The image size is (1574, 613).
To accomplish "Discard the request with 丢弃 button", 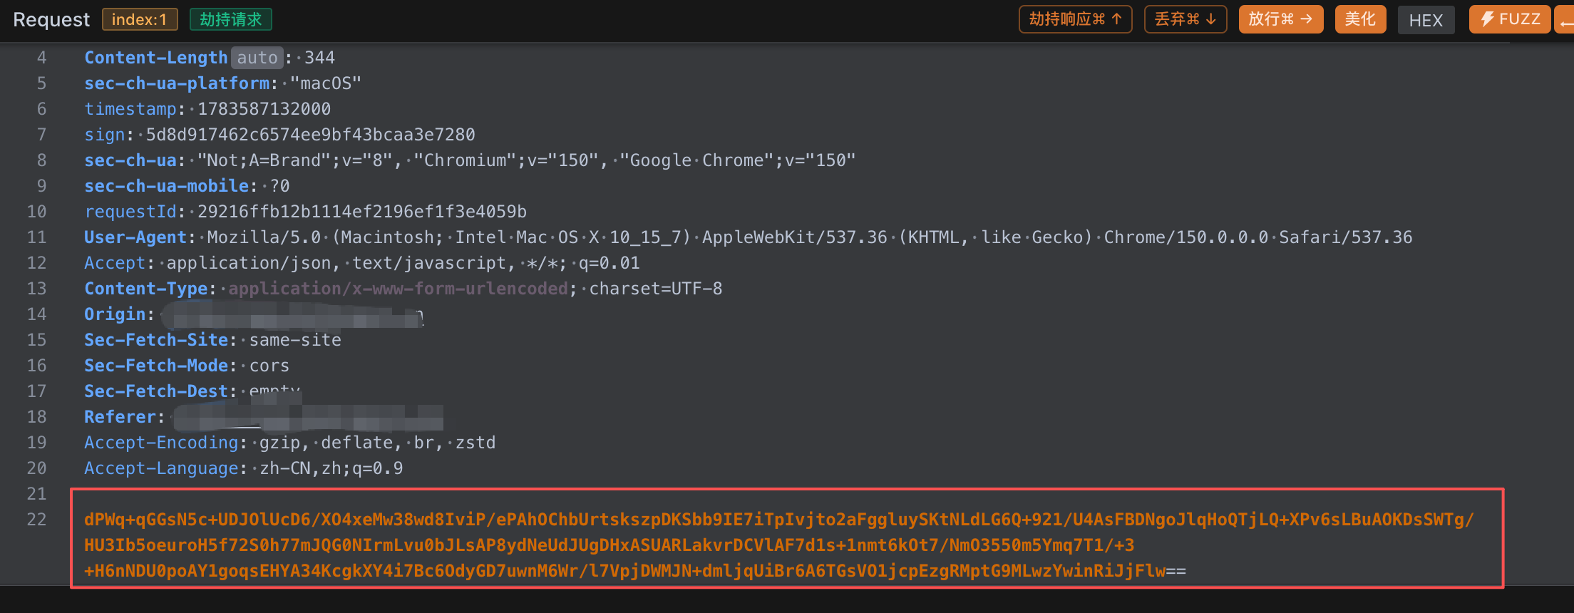I will tap(1185, 19).
